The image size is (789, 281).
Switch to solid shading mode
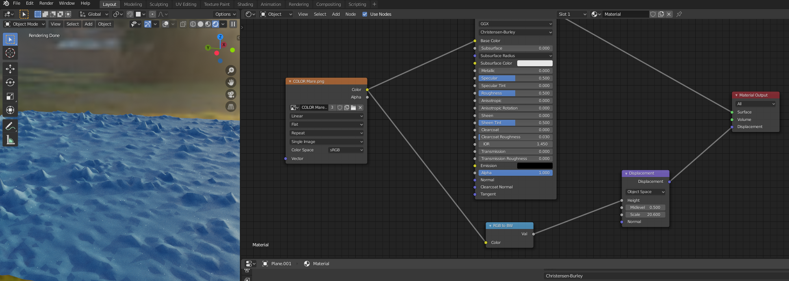click(x=200, y=24)
